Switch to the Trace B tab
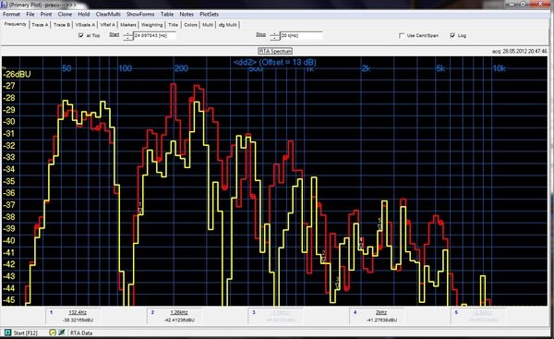554x339 pixels. 62,25
